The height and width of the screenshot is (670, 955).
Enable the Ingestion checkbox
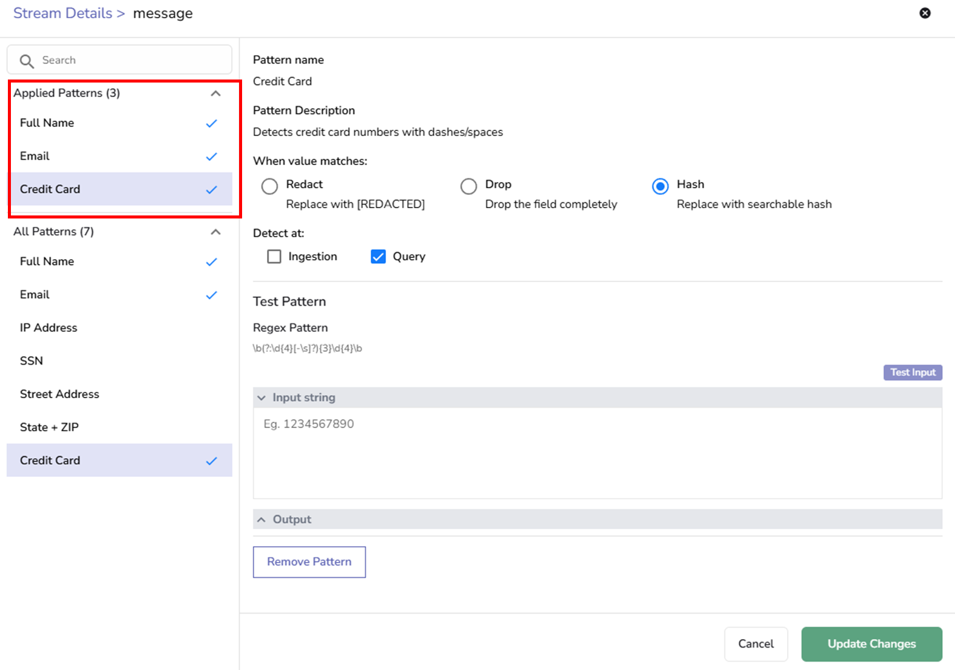pos(274,257)
